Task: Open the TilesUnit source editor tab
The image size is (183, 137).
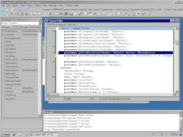Action: pyautogui.click(x=71, y=25)
